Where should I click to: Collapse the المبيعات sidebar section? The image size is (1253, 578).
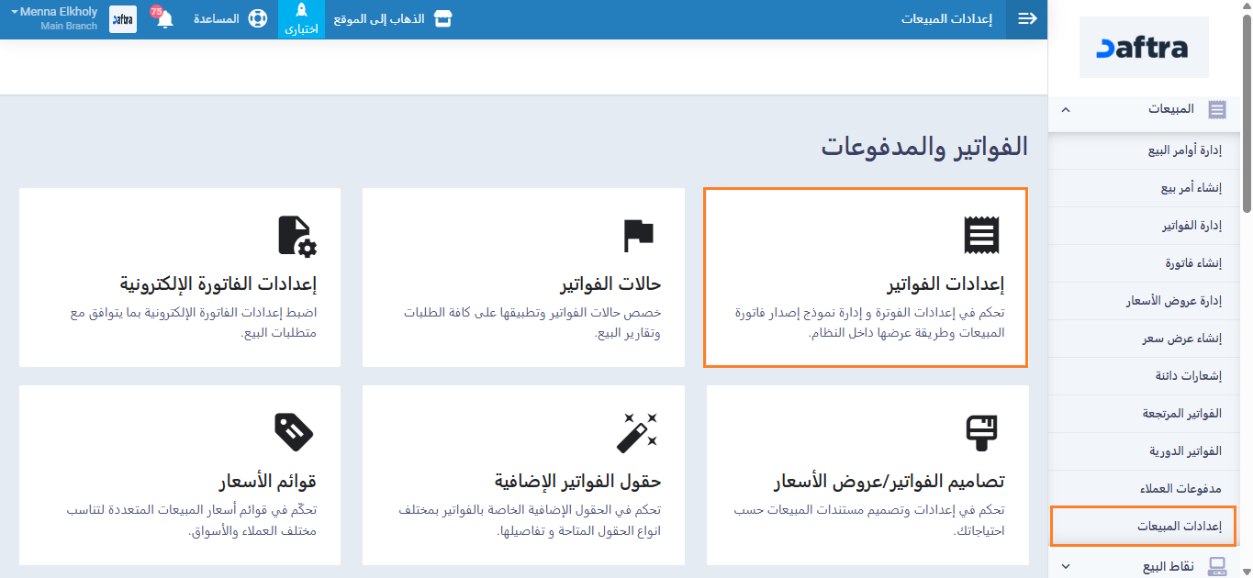[1066, 109]
